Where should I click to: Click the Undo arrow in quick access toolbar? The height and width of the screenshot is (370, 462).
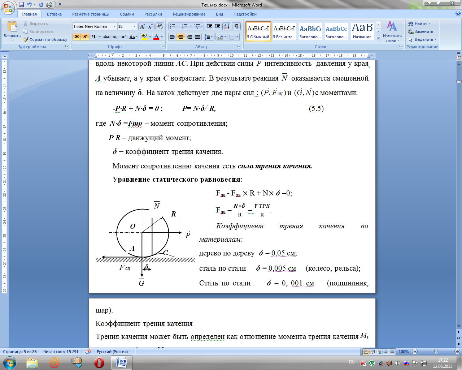pos(30,5)
